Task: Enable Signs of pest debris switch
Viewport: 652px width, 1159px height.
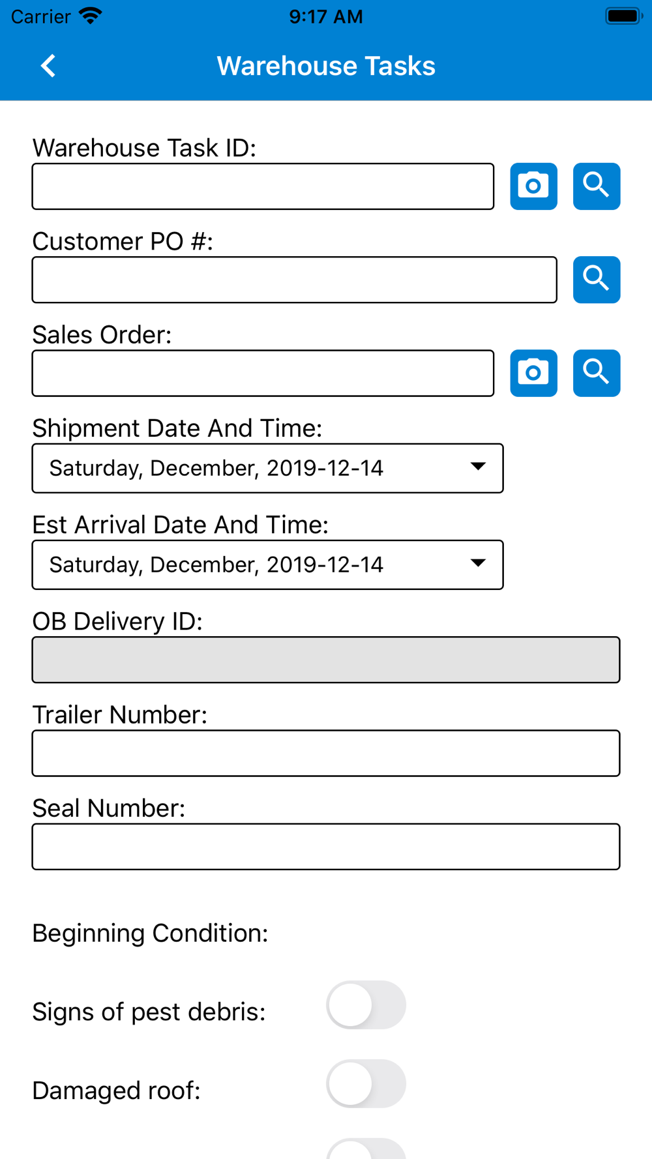Action: pyautogui.click(x=366, y=1005)
